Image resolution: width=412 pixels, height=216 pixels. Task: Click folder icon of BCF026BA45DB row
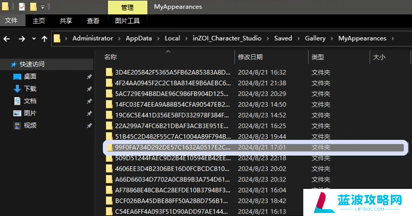point(109,201)
